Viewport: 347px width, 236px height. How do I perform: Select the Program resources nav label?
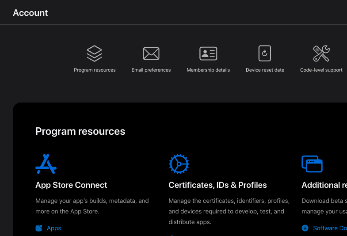pyautogui.click(x=95, y=70)
